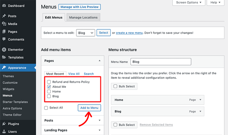
Task: Click the Comments speech bubble icon
Action: [4, 39]
